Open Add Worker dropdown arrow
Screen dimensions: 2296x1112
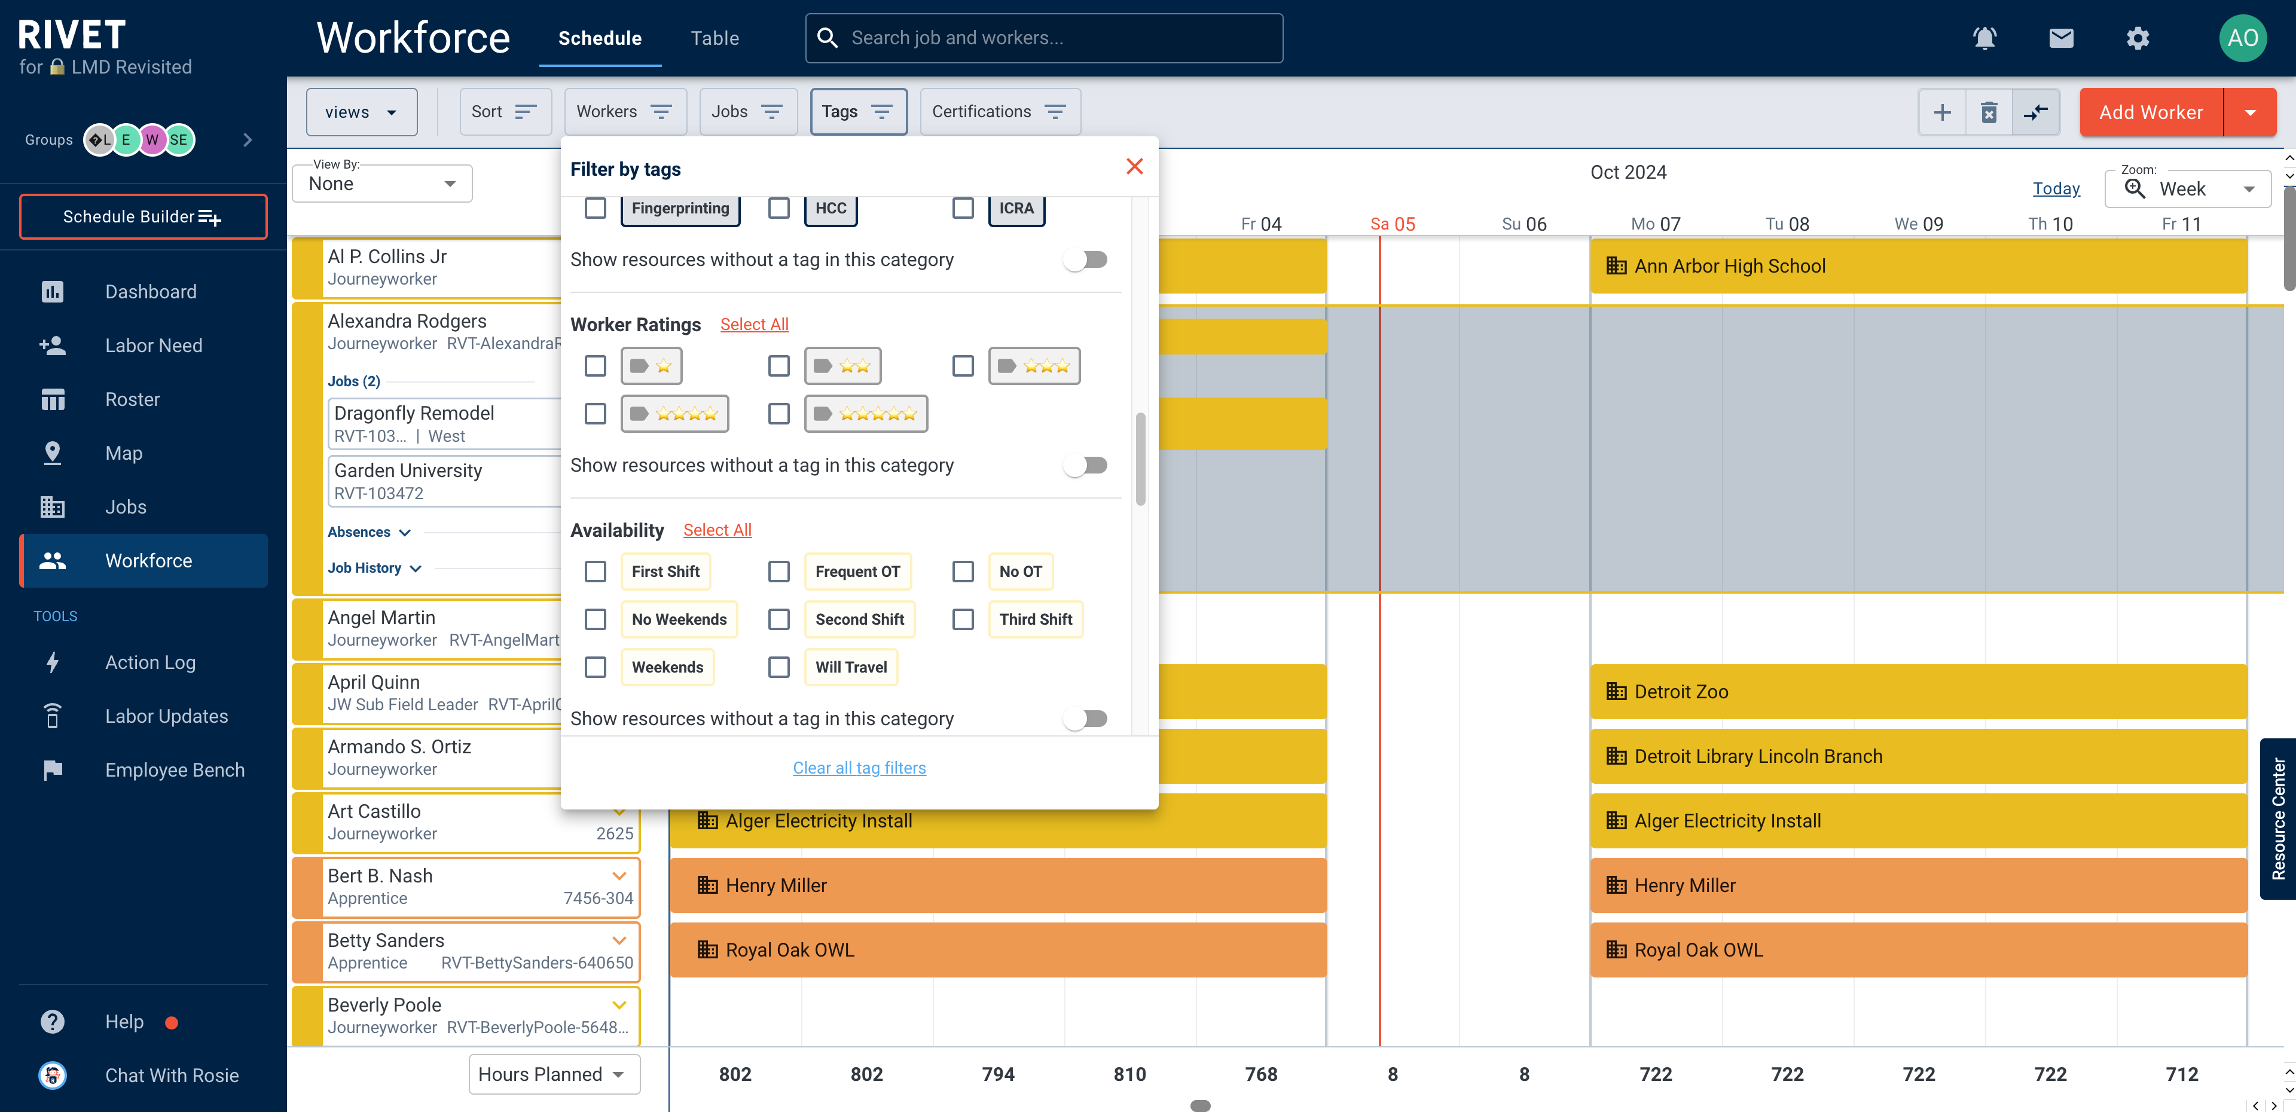click(x=2249, y=112)
